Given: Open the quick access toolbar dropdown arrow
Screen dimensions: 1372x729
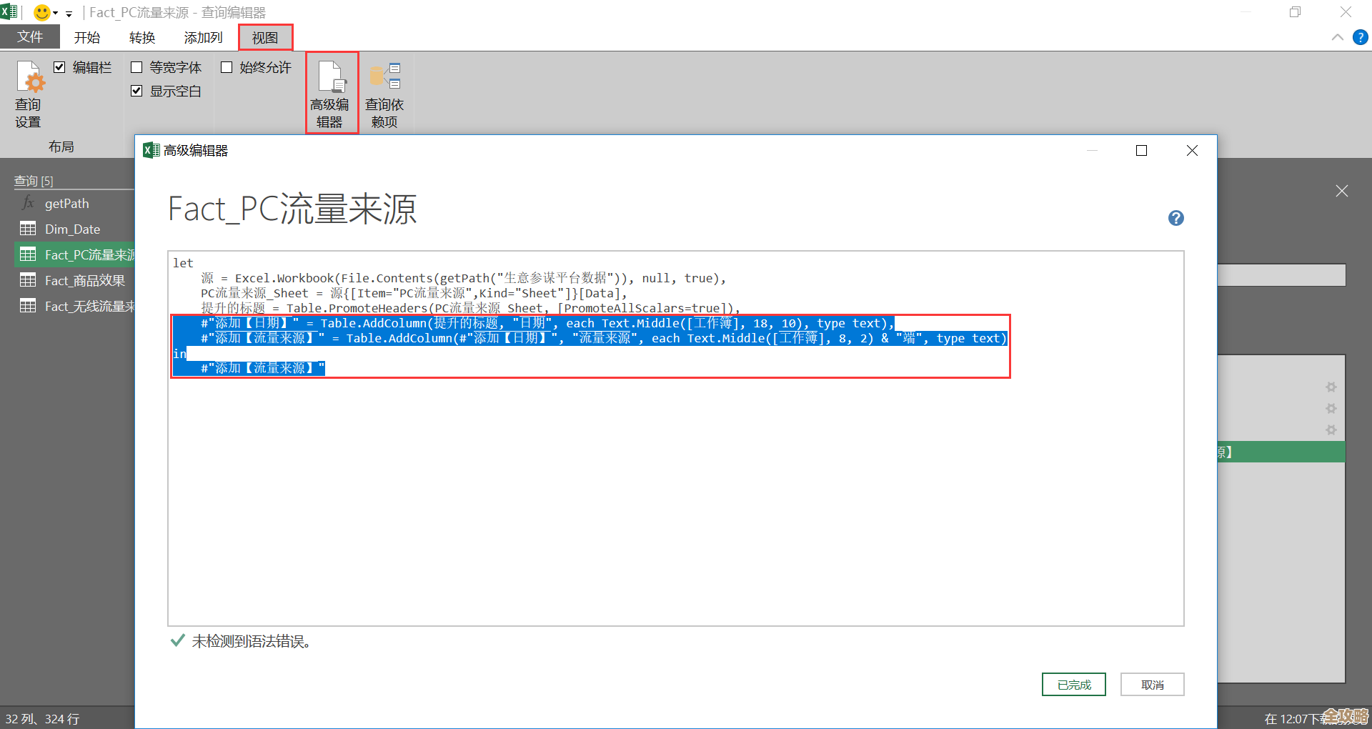Looking at the screenshot, I should click(x=69, y=14).
